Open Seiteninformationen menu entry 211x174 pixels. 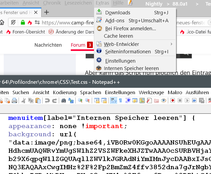[135, 51]
